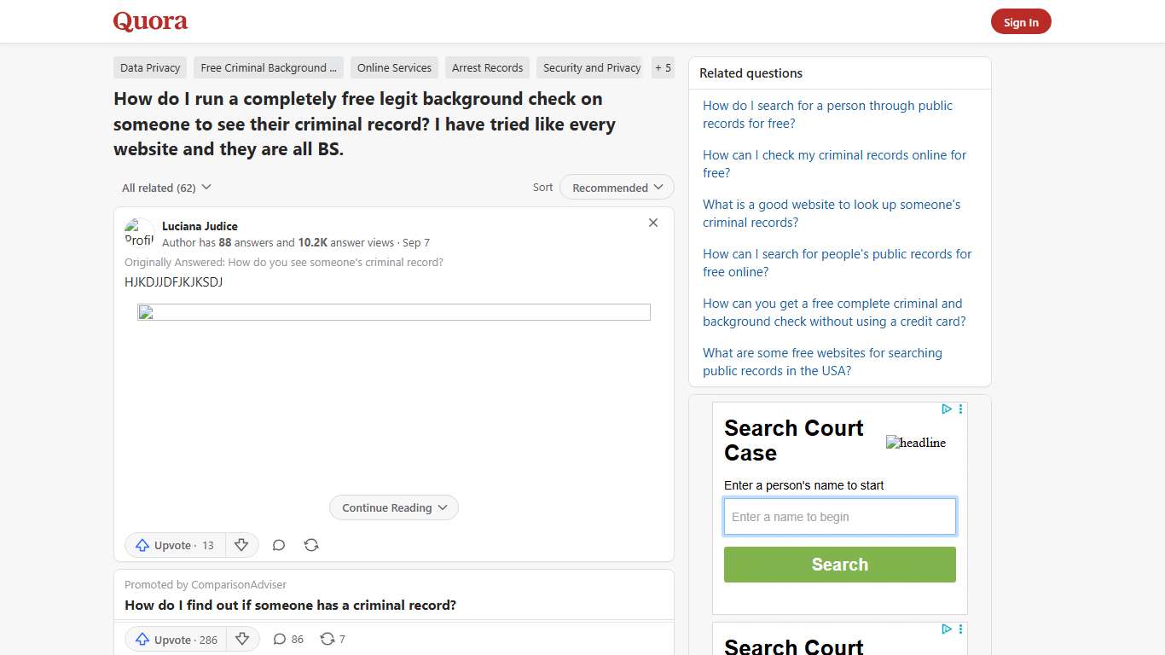
Task: Select the Arrest Records topic tag
Action: pos(487,67)
